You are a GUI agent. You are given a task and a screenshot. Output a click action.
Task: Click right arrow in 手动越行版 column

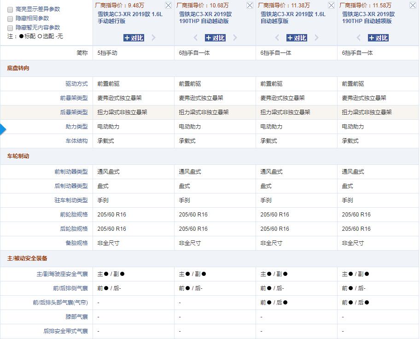click(153, 38)
